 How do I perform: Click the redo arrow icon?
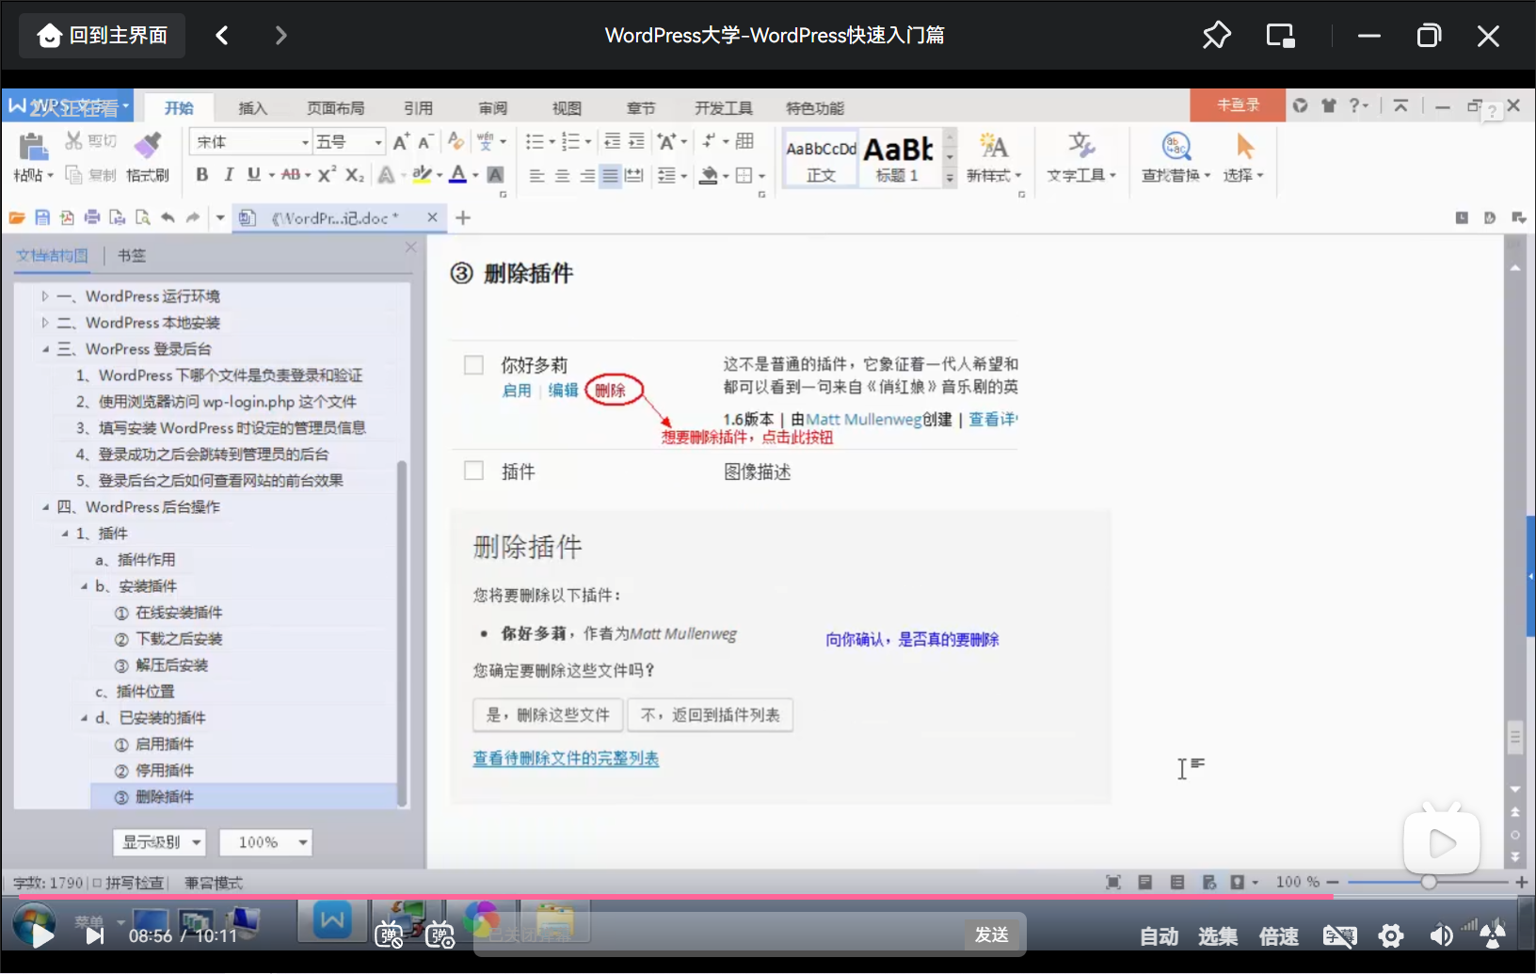pos(193,218)
